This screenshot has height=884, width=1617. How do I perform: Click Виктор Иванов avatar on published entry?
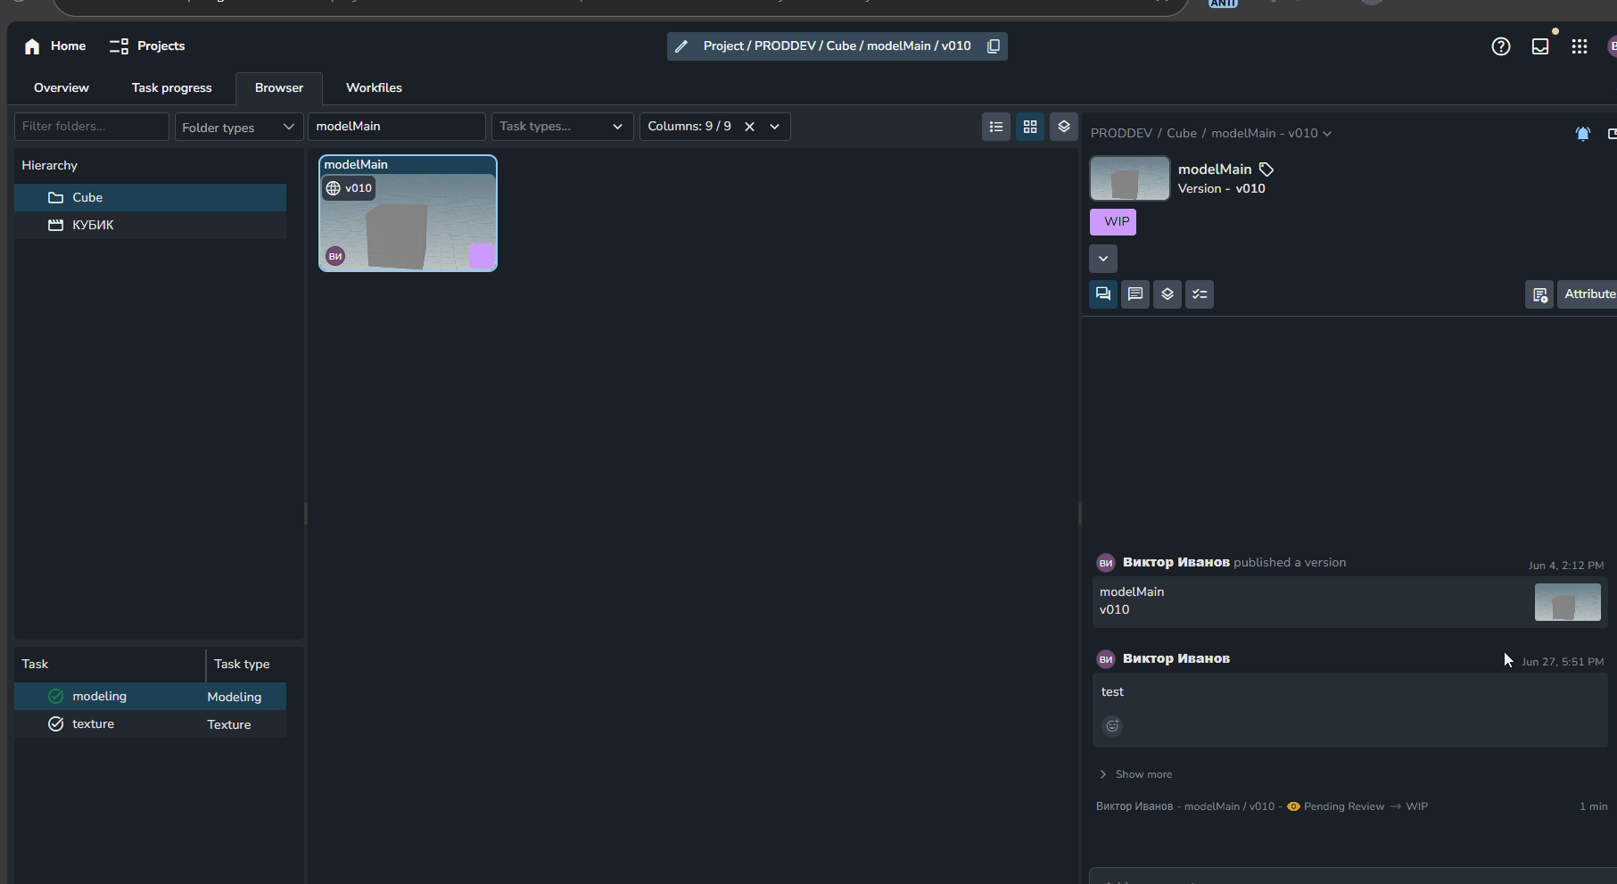1106,563
